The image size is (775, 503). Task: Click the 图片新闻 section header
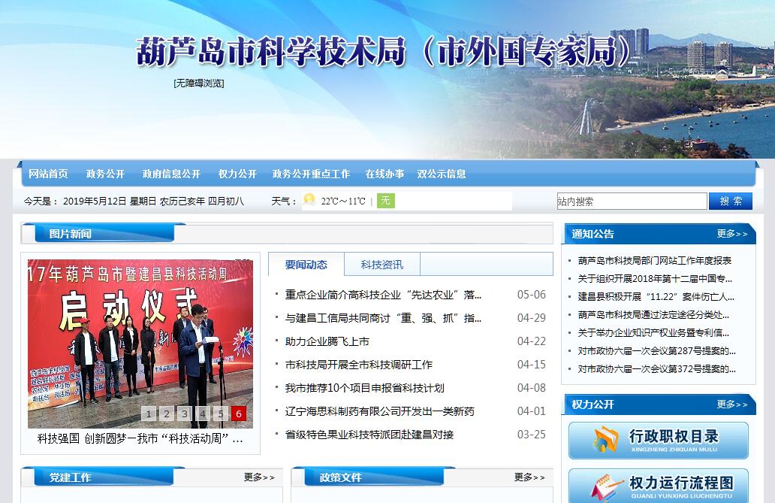click(70, 234)
